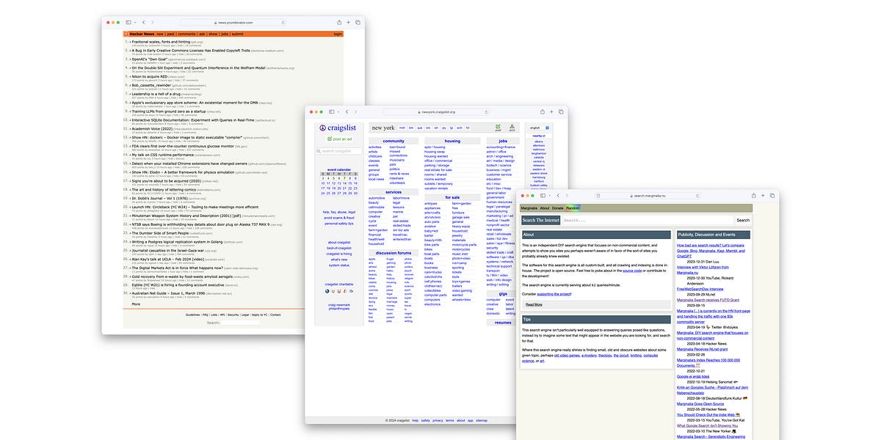Open Hacker News 'submit' tab
881x440 pixels.
[238, 34]
